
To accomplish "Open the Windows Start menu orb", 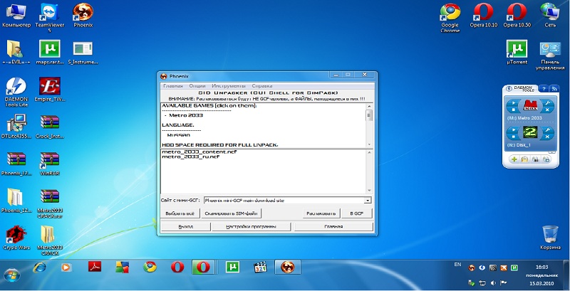I will (x=12, y=275).
